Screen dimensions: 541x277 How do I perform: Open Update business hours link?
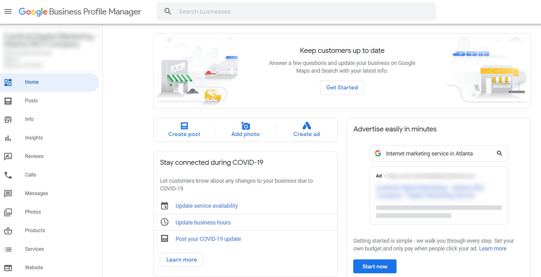203,223
